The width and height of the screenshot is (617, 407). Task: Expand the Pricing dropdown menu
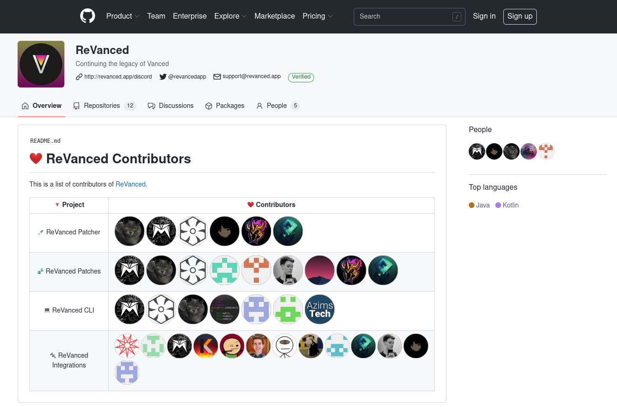pos(318,16)
